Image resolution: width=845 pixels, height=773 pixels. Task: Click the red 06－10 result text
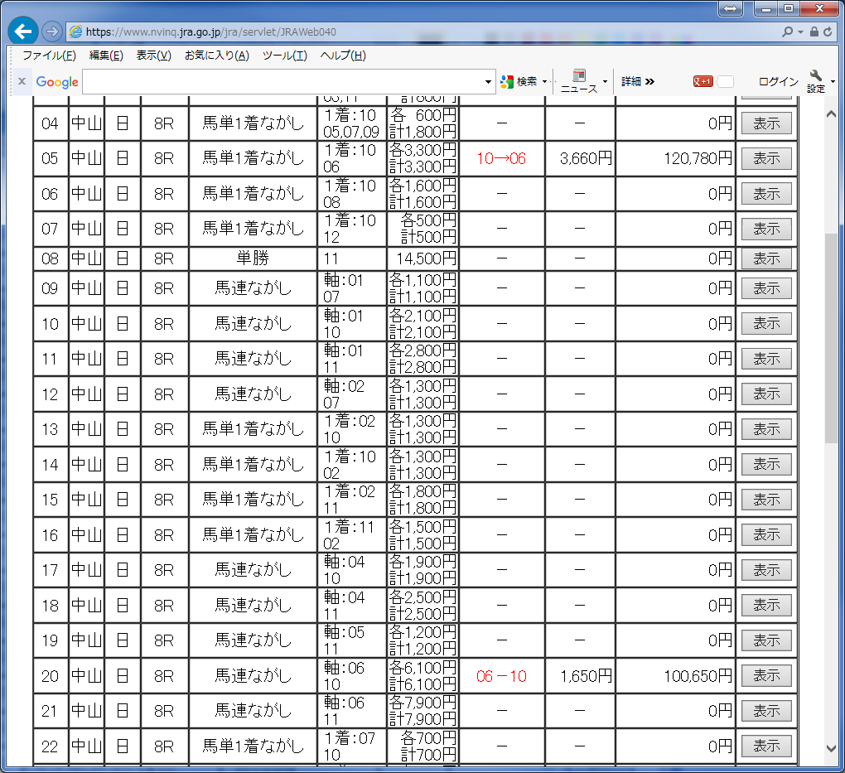click(x=501, y=676)
